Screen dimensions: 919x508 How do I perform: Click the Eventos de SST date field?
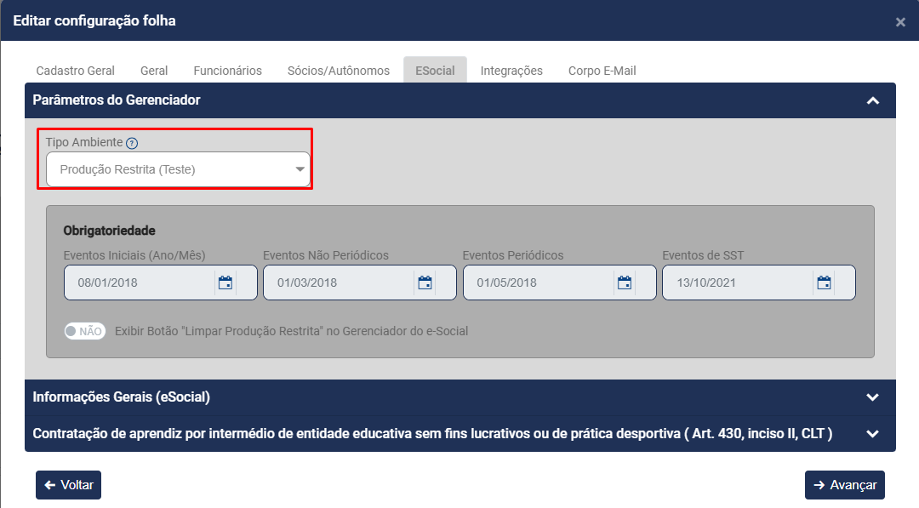[x=759, y=283]
